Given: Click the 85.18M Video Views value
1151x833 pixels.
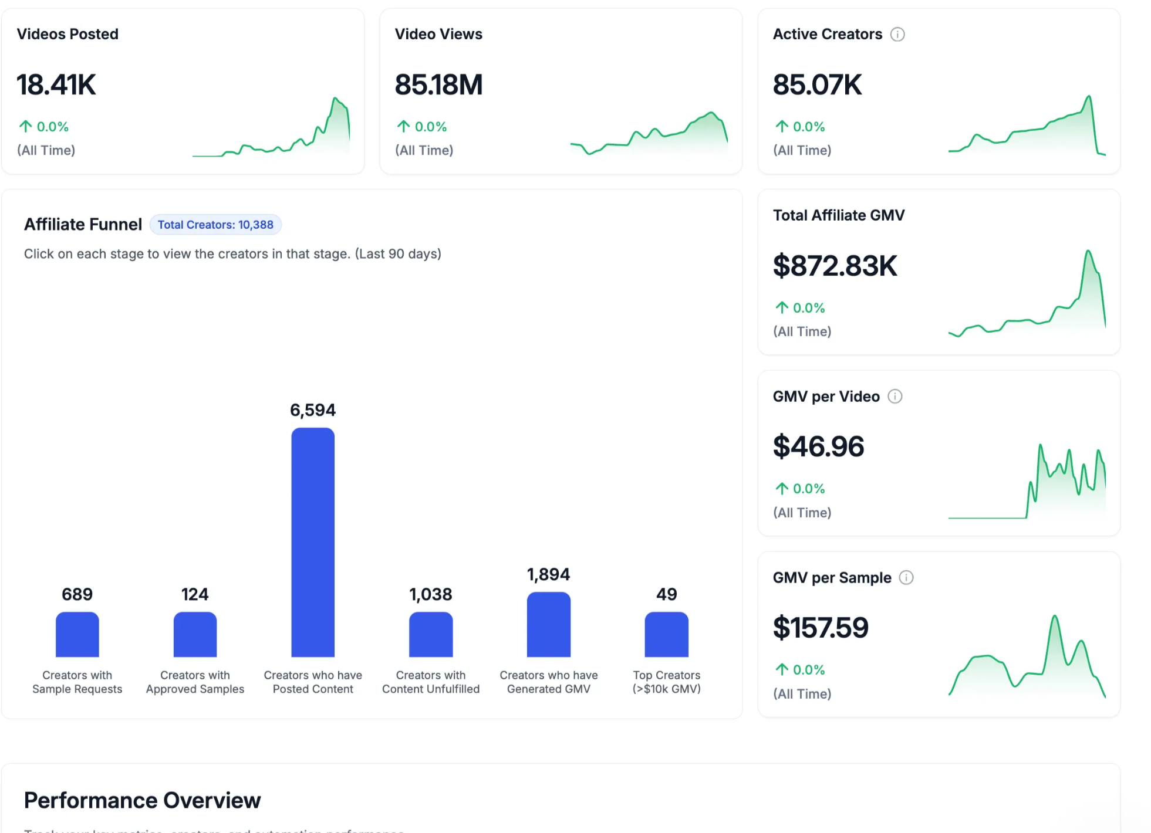Looking at the screenshot, I should coord(438,85).
